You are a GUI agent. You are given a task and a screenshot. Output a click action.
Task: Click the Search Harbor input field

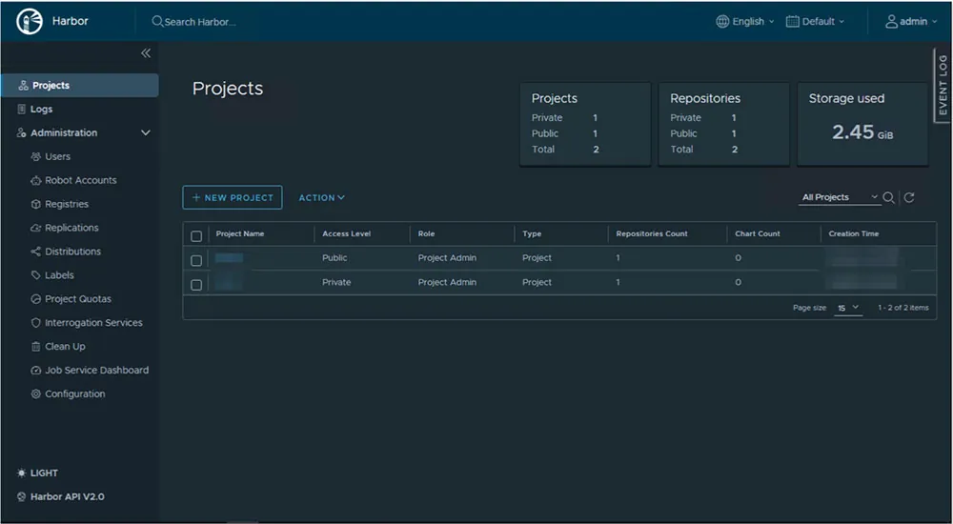tap(200, 22)
